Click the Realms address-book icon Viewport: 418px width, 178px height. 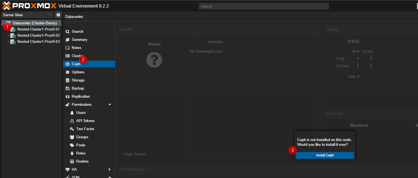72,161
